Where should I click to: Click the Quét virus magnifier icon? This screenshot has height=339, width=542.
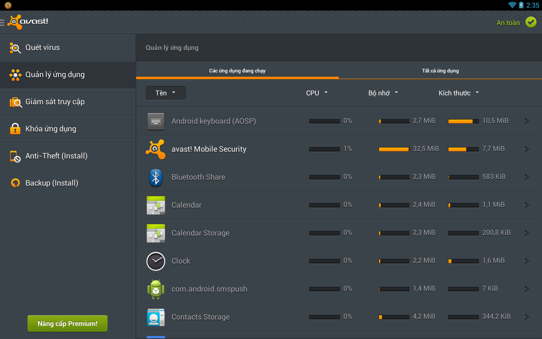(x=15, y=48)
